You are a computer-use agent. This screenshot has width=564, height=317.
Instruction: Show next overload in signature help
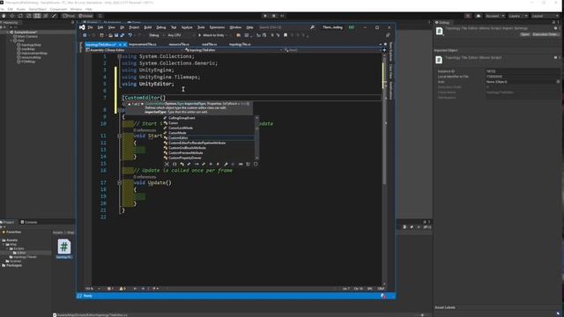142,104
